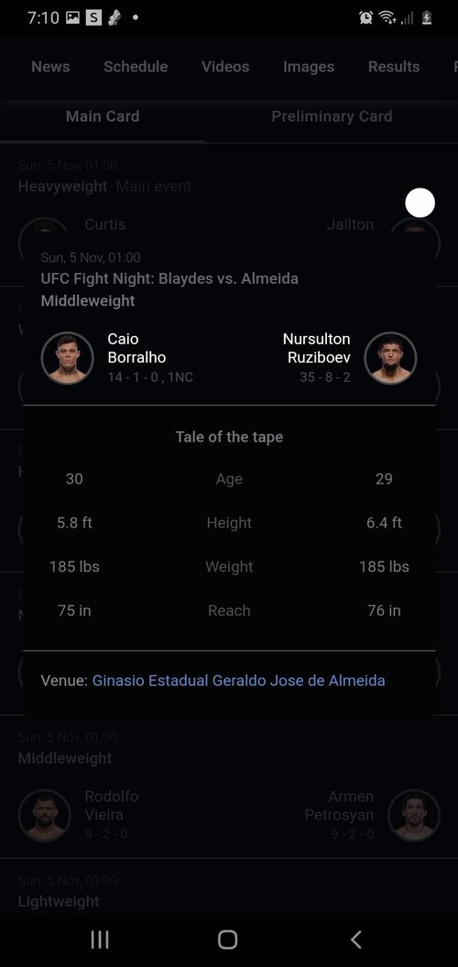Switch to the News tab
Image resolution: width=458 pixels, height=967 pixels.
tap(50, 67)
